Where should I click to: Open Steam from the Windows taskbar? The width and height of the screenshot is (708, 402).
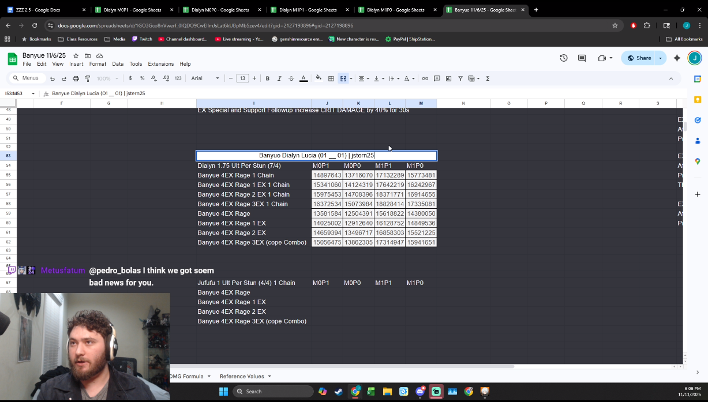tap(338, 392)
